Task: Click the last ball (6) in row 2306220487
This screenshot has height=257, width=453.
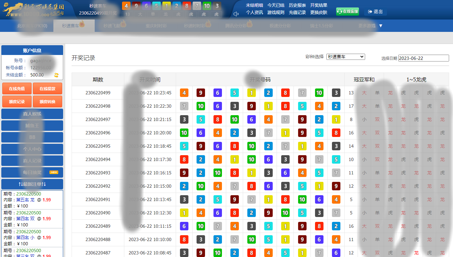Action: click(336, 253)
